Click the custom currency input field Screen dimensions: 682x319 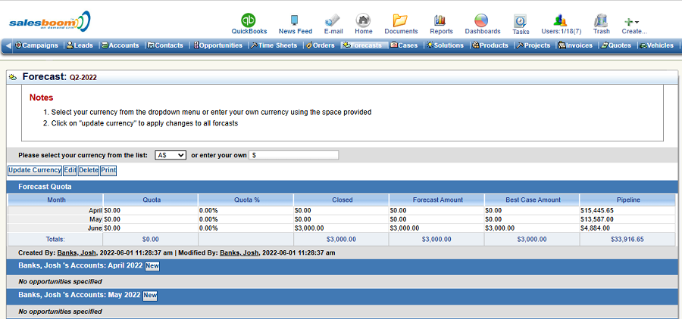293,155
